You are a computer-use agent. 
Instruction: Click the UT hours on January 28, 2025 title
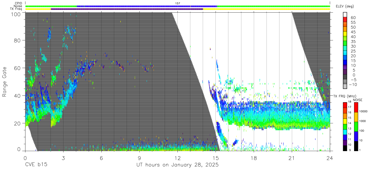coord(177,165)
